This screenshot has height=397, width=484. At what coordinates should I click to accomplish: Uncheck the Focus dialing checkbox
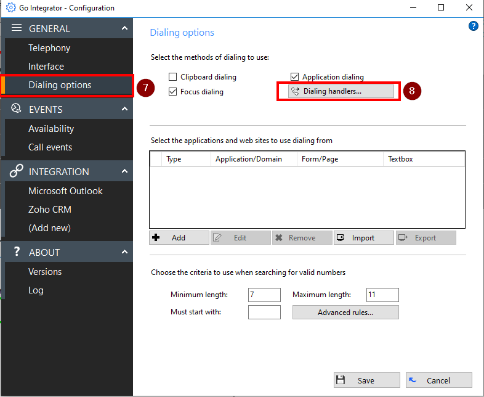[173, 92]
